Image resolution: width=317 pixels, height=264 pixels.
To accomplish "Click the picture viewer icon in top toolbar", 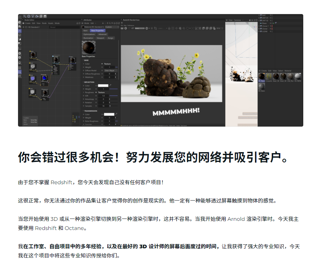I will tap(45, 16).
